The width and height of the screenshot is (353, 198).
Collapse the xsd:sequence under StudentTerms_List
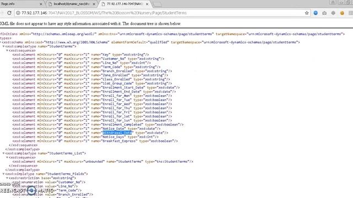click(x=7, y=157)
